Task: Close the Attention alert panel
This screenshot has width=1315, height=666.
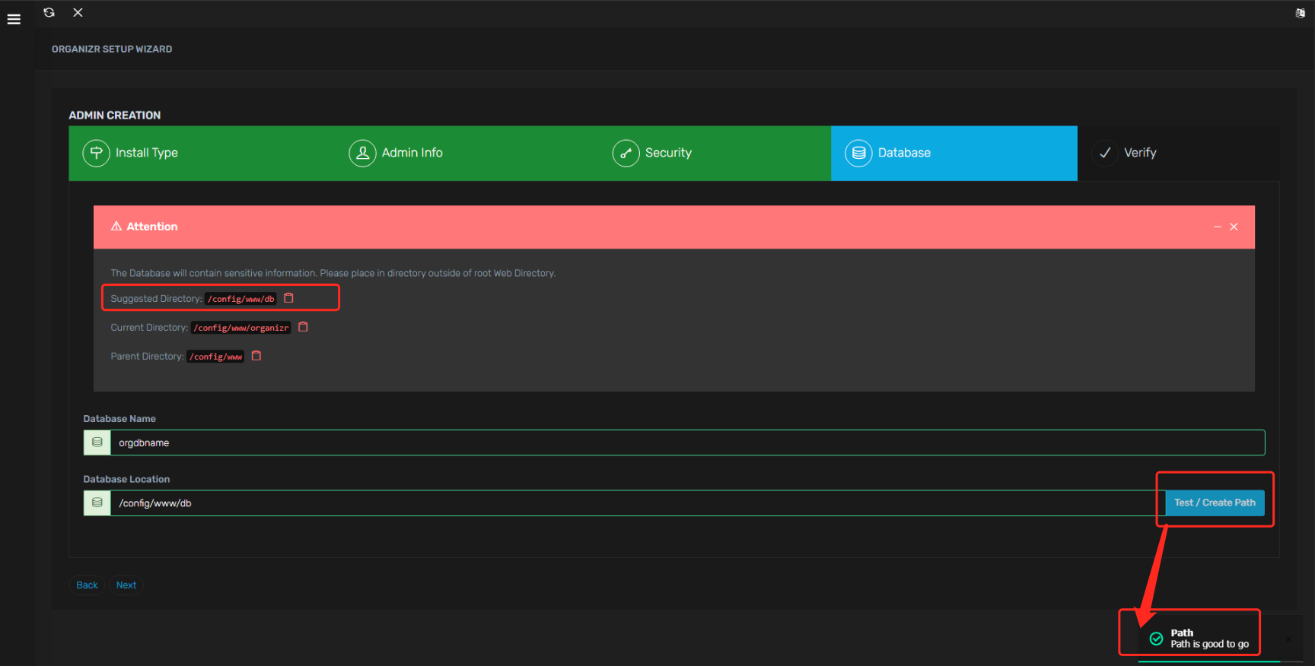Action: [x=1234, y=227]
